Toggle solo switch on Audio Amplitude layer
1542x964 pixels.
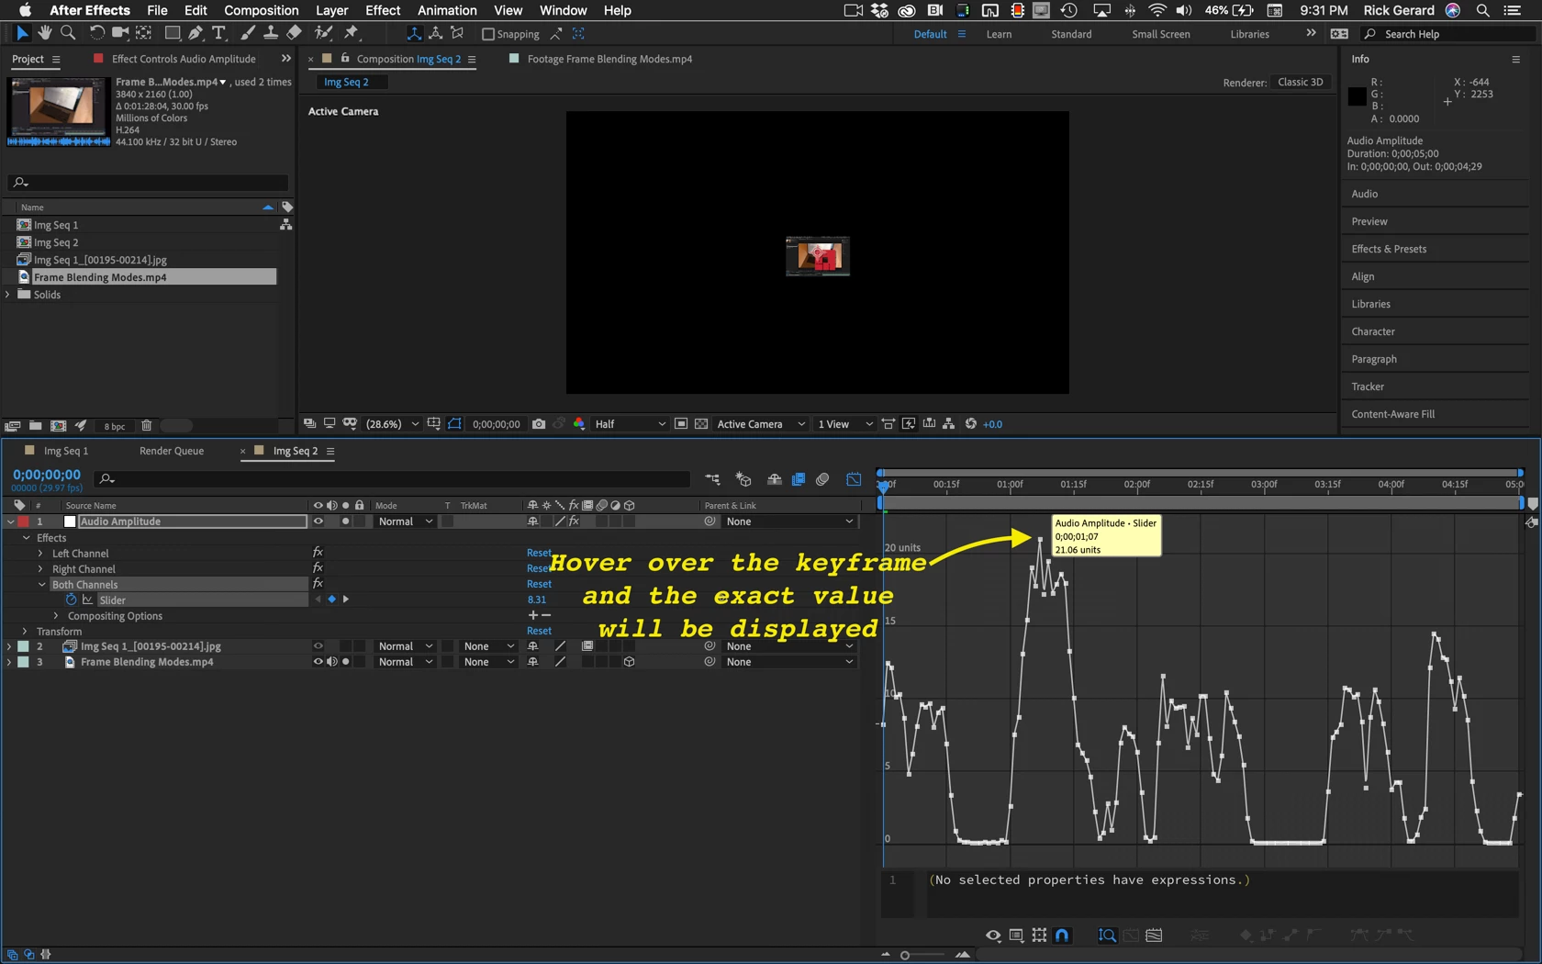click(x=345, y=521)
